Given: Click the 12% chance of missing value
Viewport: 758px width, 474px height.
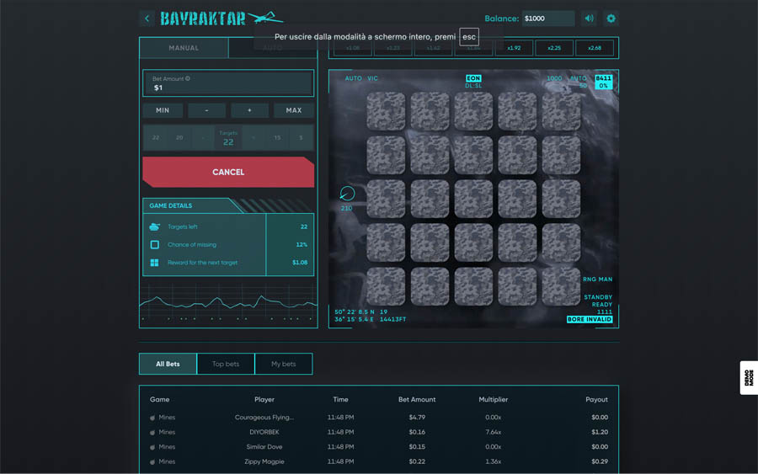Looking at the screenshot, I should click(x=302, y=244).
